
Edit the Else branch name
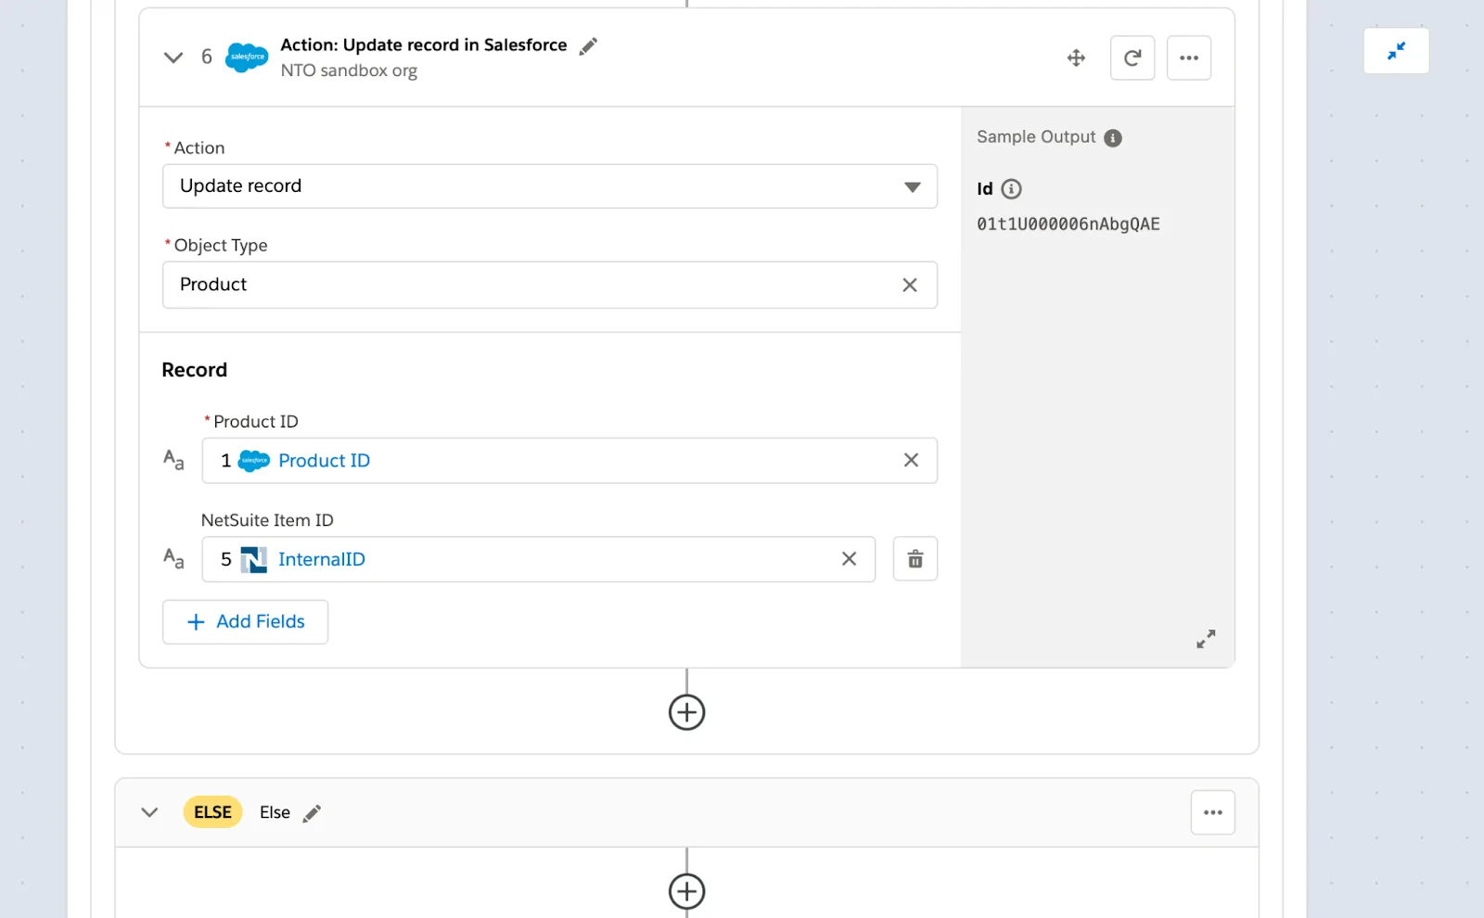pos(312,811)
